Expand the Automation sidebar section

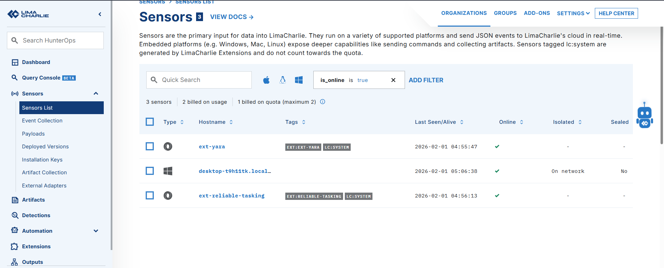coord(96,231)
